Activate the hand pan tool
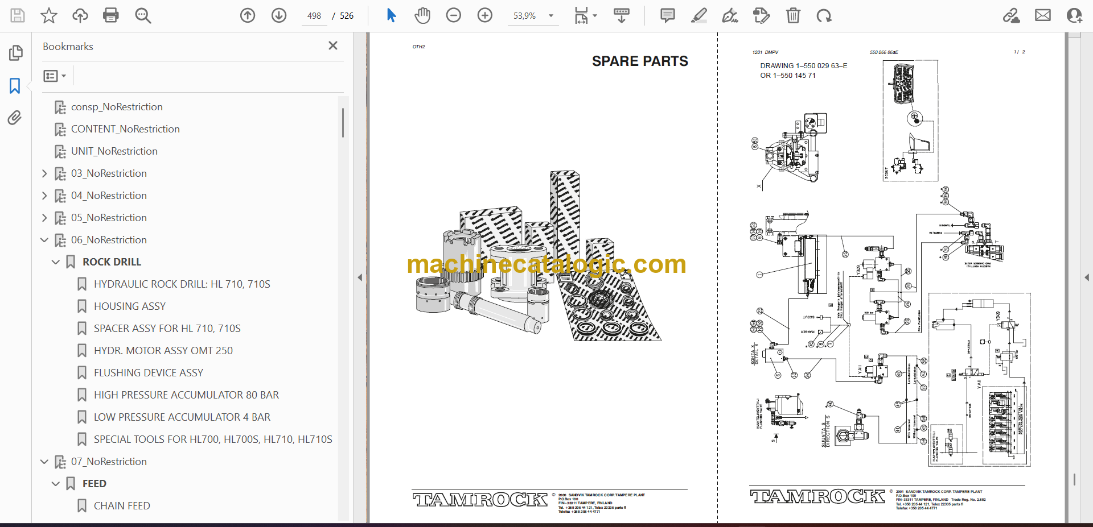 [x=422, y=15]
